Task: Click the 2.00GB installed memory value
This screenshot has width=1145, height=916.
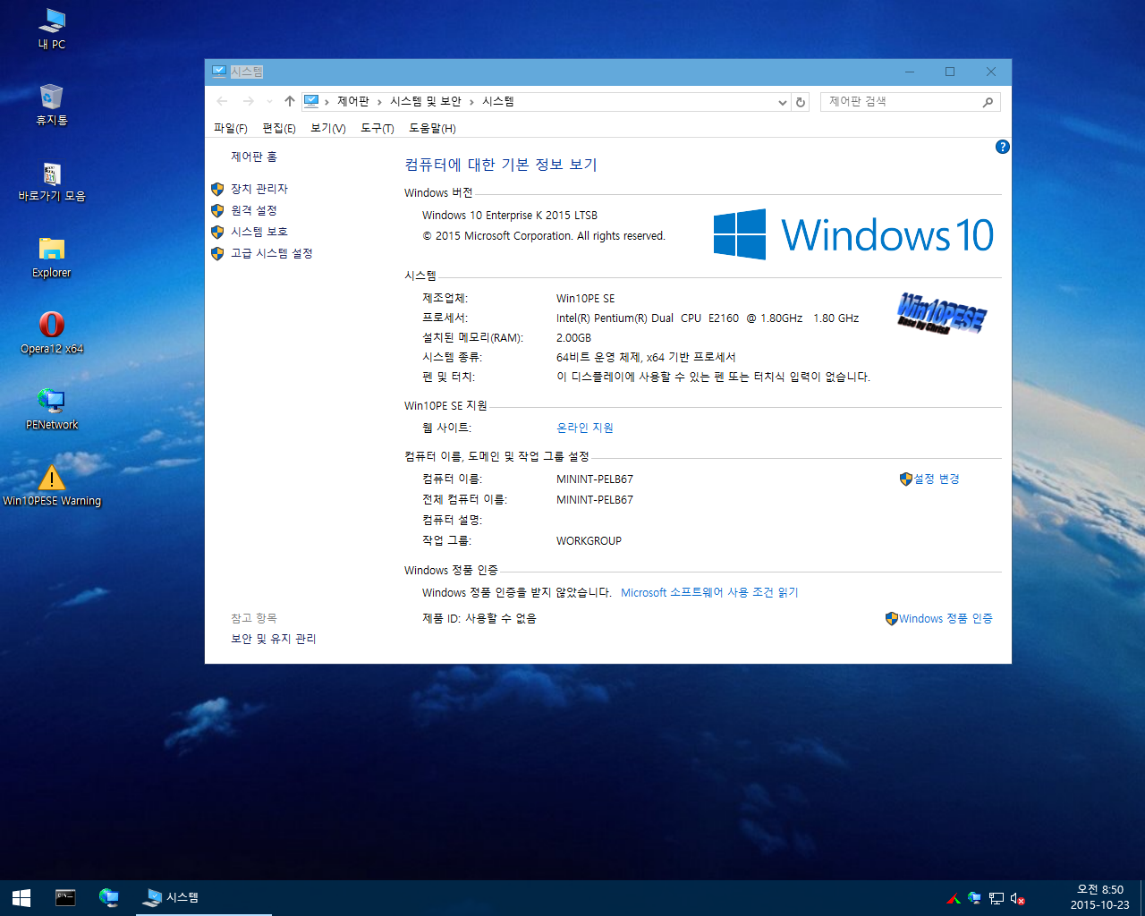Action: pos(573,337)
